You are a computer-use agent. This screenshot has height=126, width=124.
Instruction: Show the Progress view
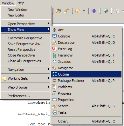coord(86,93)
